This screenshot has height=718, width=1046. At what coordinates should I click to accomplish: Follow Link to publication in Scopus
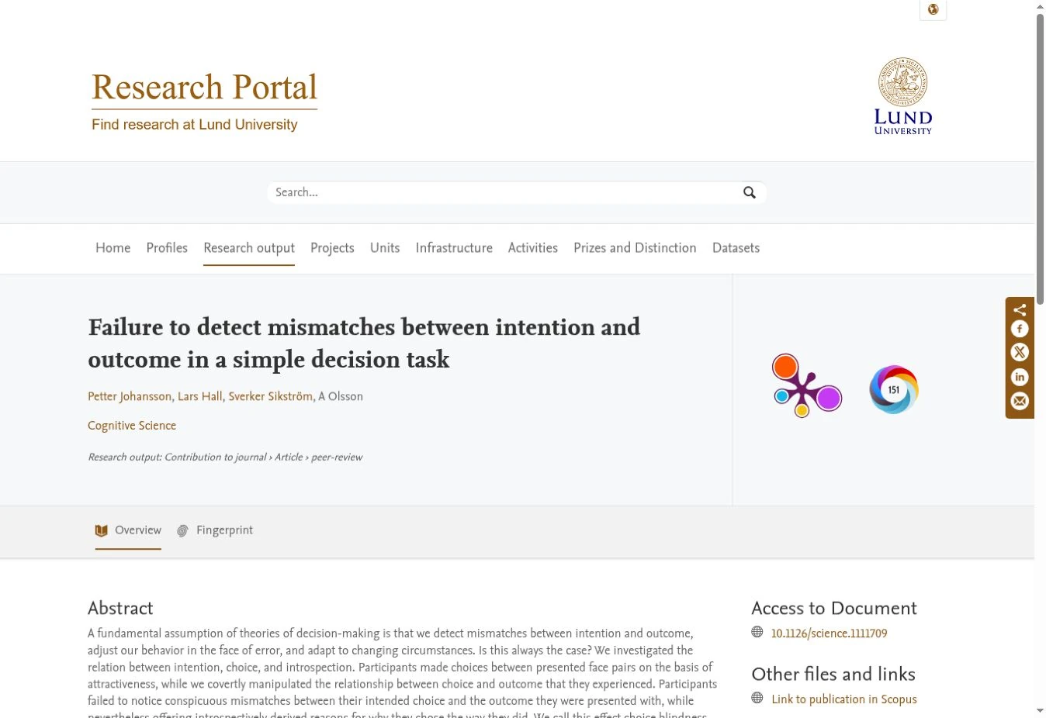844,699
